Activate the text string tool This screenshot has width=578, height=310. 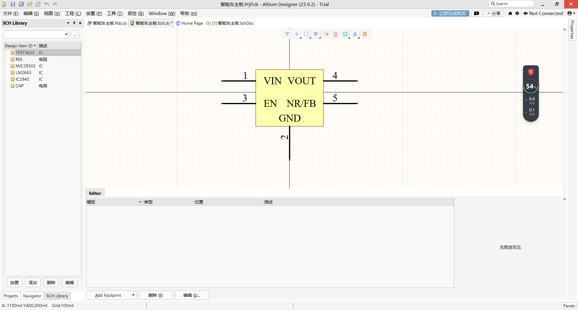[355, 34]
